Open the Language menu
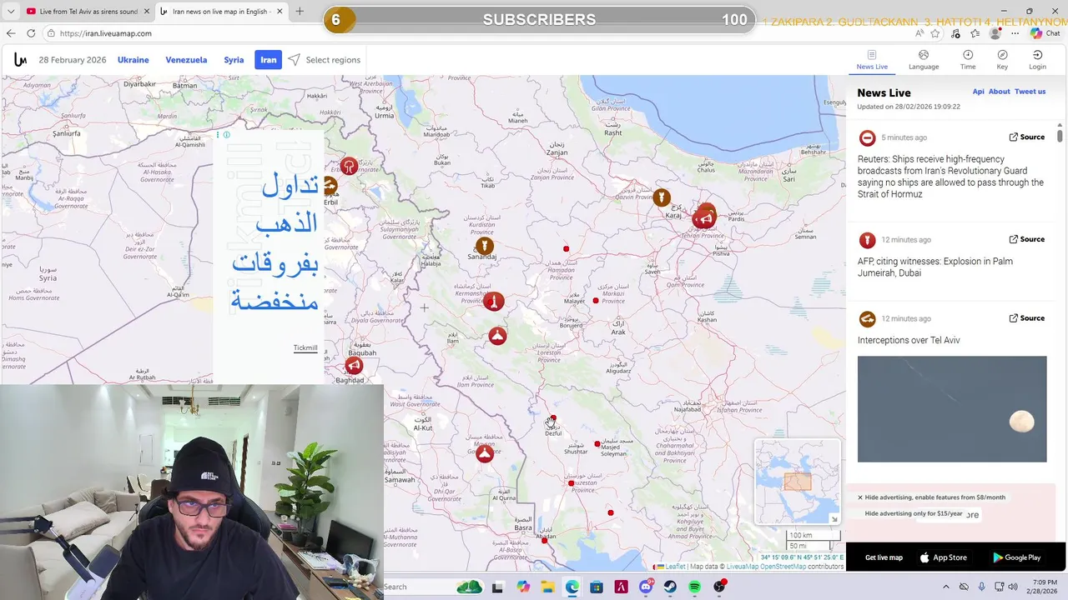 point(924,60)
